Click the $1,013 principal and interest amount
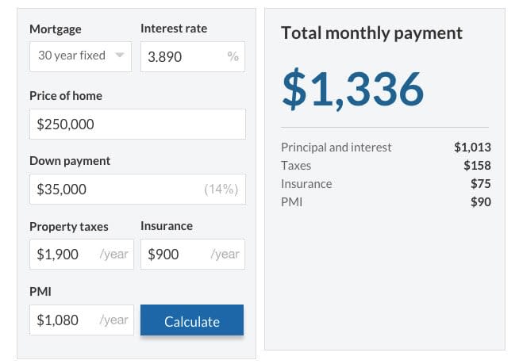Image resolution: width=519 pixels, height=364 pixels. [x=472, y=148]
